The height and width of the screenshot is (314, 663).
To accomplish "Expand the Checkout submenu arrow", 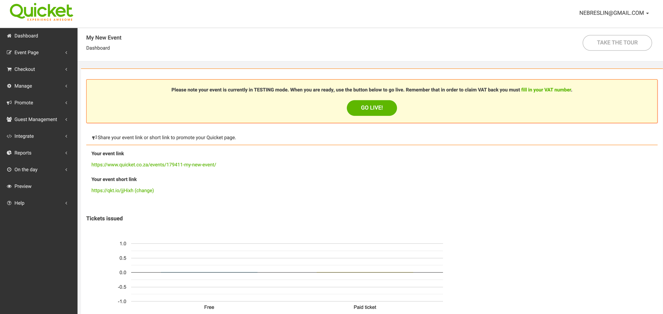I will 66,69.
